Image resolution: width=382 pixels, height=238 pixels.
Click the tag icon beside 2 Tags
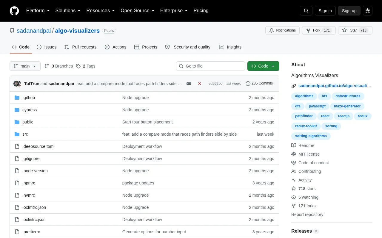[78, 66]
